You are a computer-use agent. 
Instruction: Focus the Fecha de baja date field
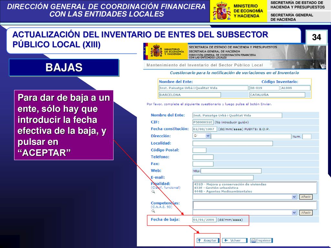(205, 220)
